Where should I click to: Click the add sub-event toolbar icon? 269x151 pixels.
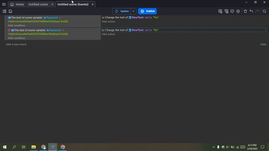coord(227,11)
